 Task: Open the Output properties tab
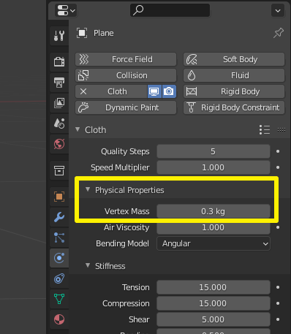59,83
